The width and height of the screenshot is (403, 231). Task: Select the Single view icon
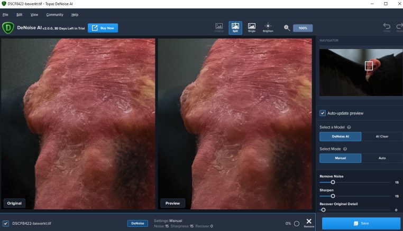tap(251, 27)
